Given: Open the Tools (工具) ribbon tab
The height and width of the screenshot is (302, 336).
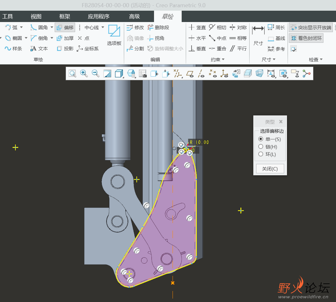Looking at the screenshot, I should 8,16.
